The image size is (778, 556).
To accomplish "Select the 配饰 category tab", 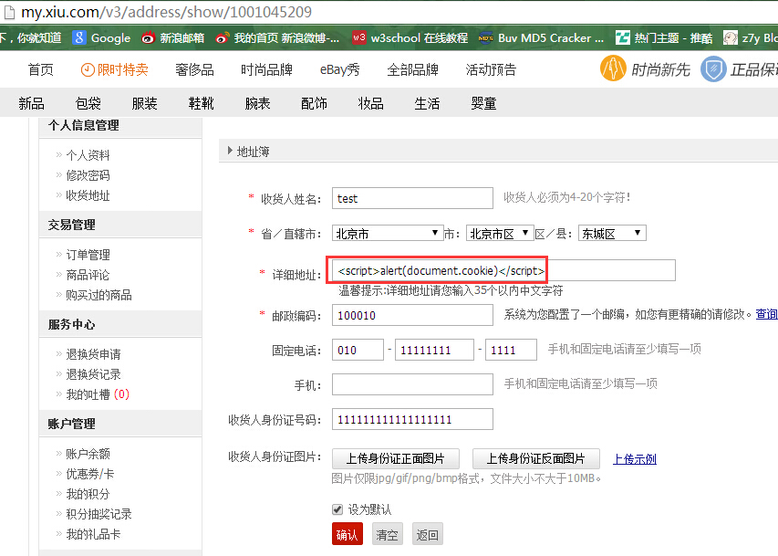I will coord(314,103).
